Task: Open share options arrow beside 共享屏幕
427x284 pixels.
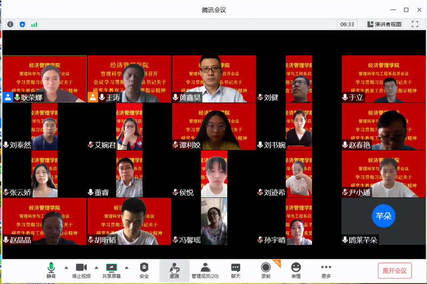Action: (x=127, y=267)
